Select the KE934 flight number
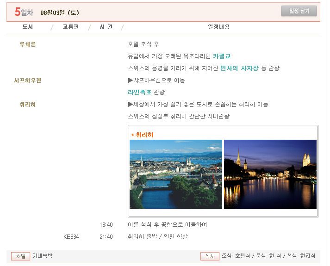The image size is (330, 266). tap(71, 237)
